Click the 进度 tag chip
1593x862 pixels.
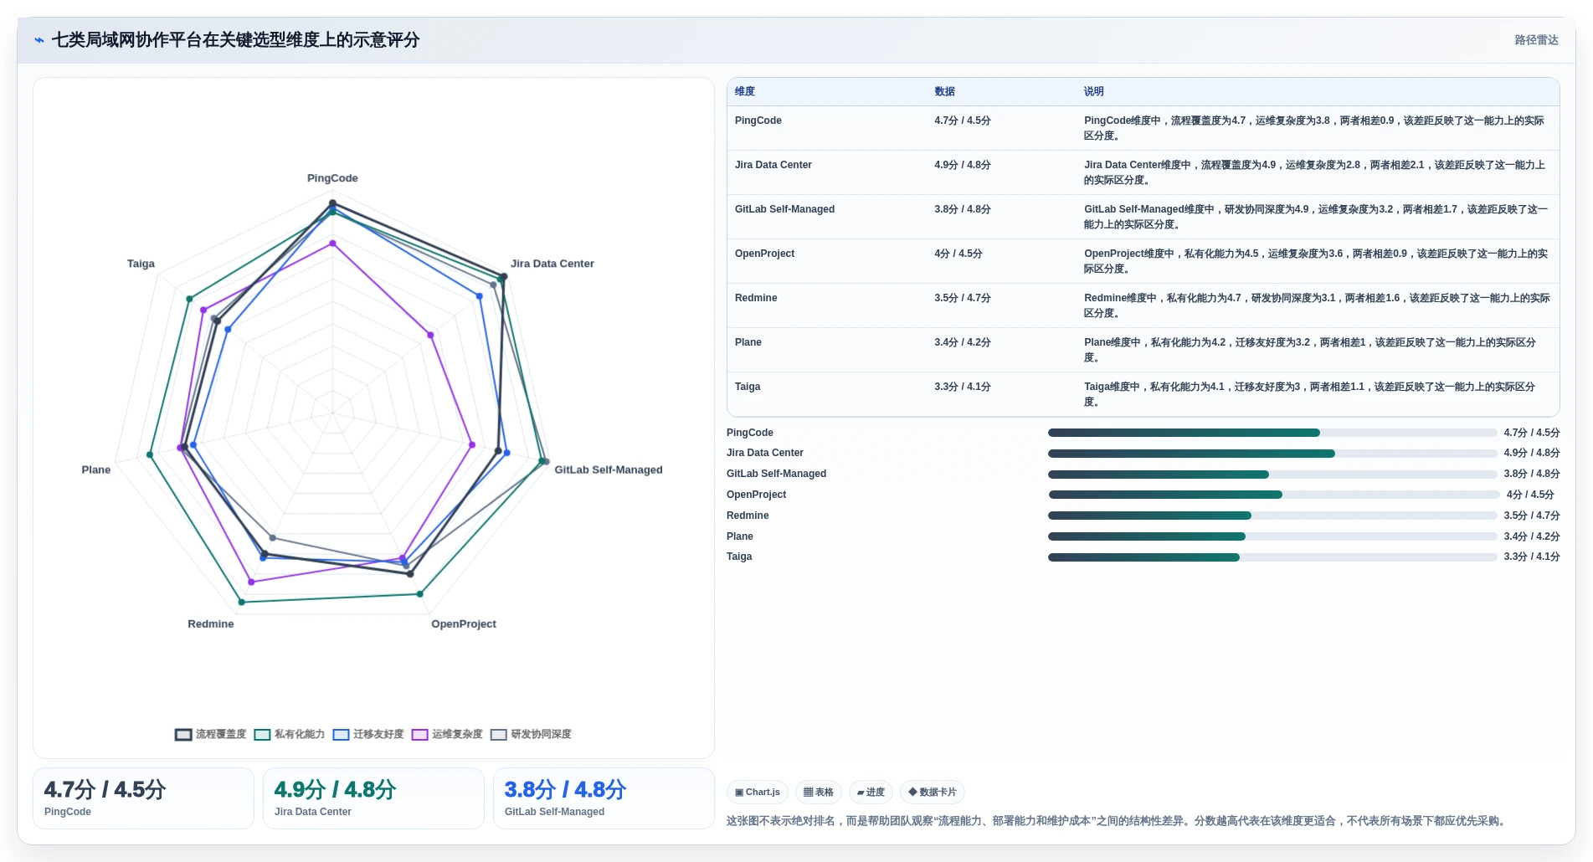[x=871, y=792]
